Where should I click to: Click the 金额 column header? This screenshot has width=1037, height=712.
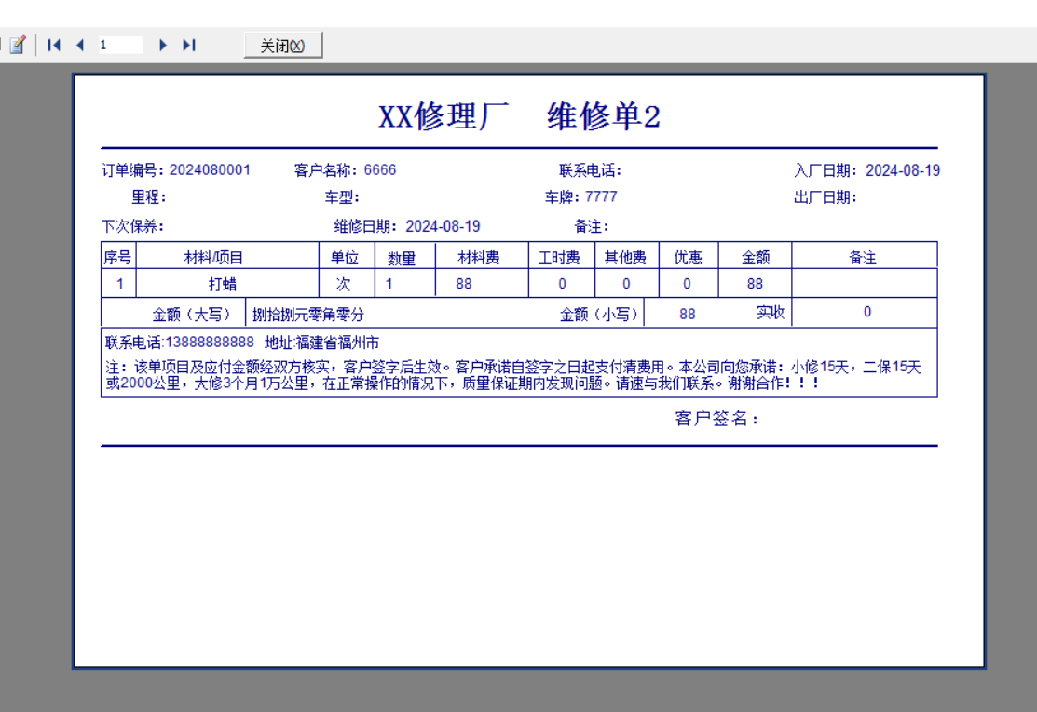pos(756,257)
